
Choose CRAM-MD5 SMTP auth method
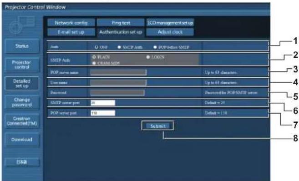94,63
